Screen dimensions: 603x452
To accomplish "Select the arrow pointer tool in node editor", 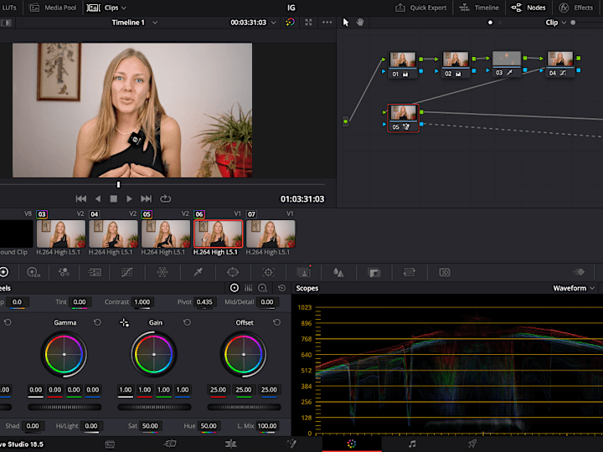I will point(346,23).
